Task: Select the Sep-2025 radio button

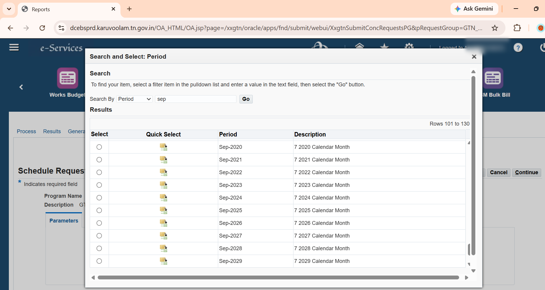Action: coord(99,210)
